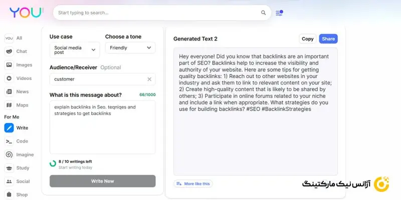Screen dimensions: 401x200
Task: Click the writings left progress ring
Action: pyautogui.click(x=53, y=163)
